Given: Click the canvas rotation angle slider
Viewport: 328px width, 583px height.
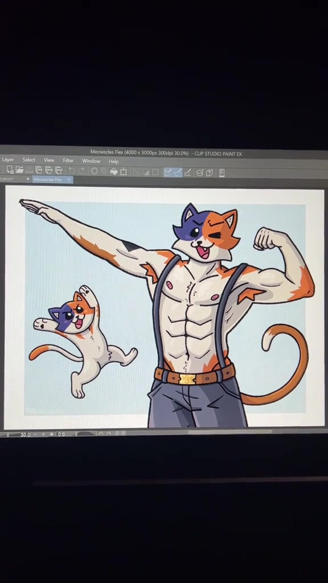Looking at the screenshot, I should coord(87,433).
